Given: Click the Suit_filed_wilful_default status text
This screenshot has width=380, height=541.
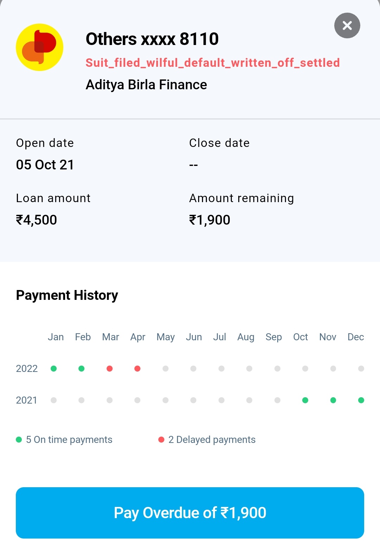Looking at the screenshot, I should (x=213, y=63).
